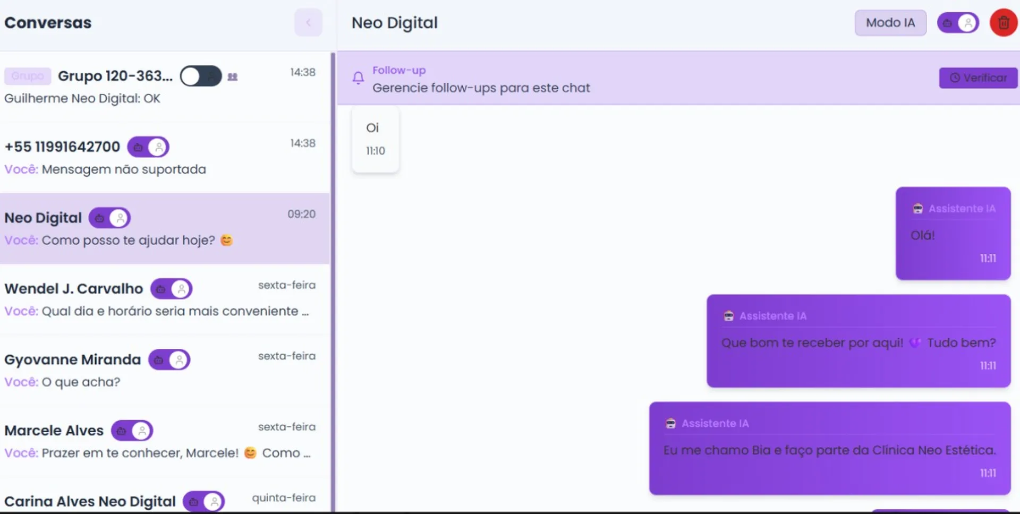Click the Verificar follow-up button
Screen dimensions: 1020x514
click(x=977, y=78)
